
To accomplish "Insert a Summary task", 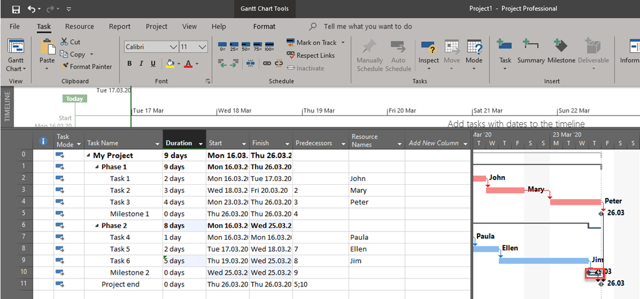I will tap(531, 52).
